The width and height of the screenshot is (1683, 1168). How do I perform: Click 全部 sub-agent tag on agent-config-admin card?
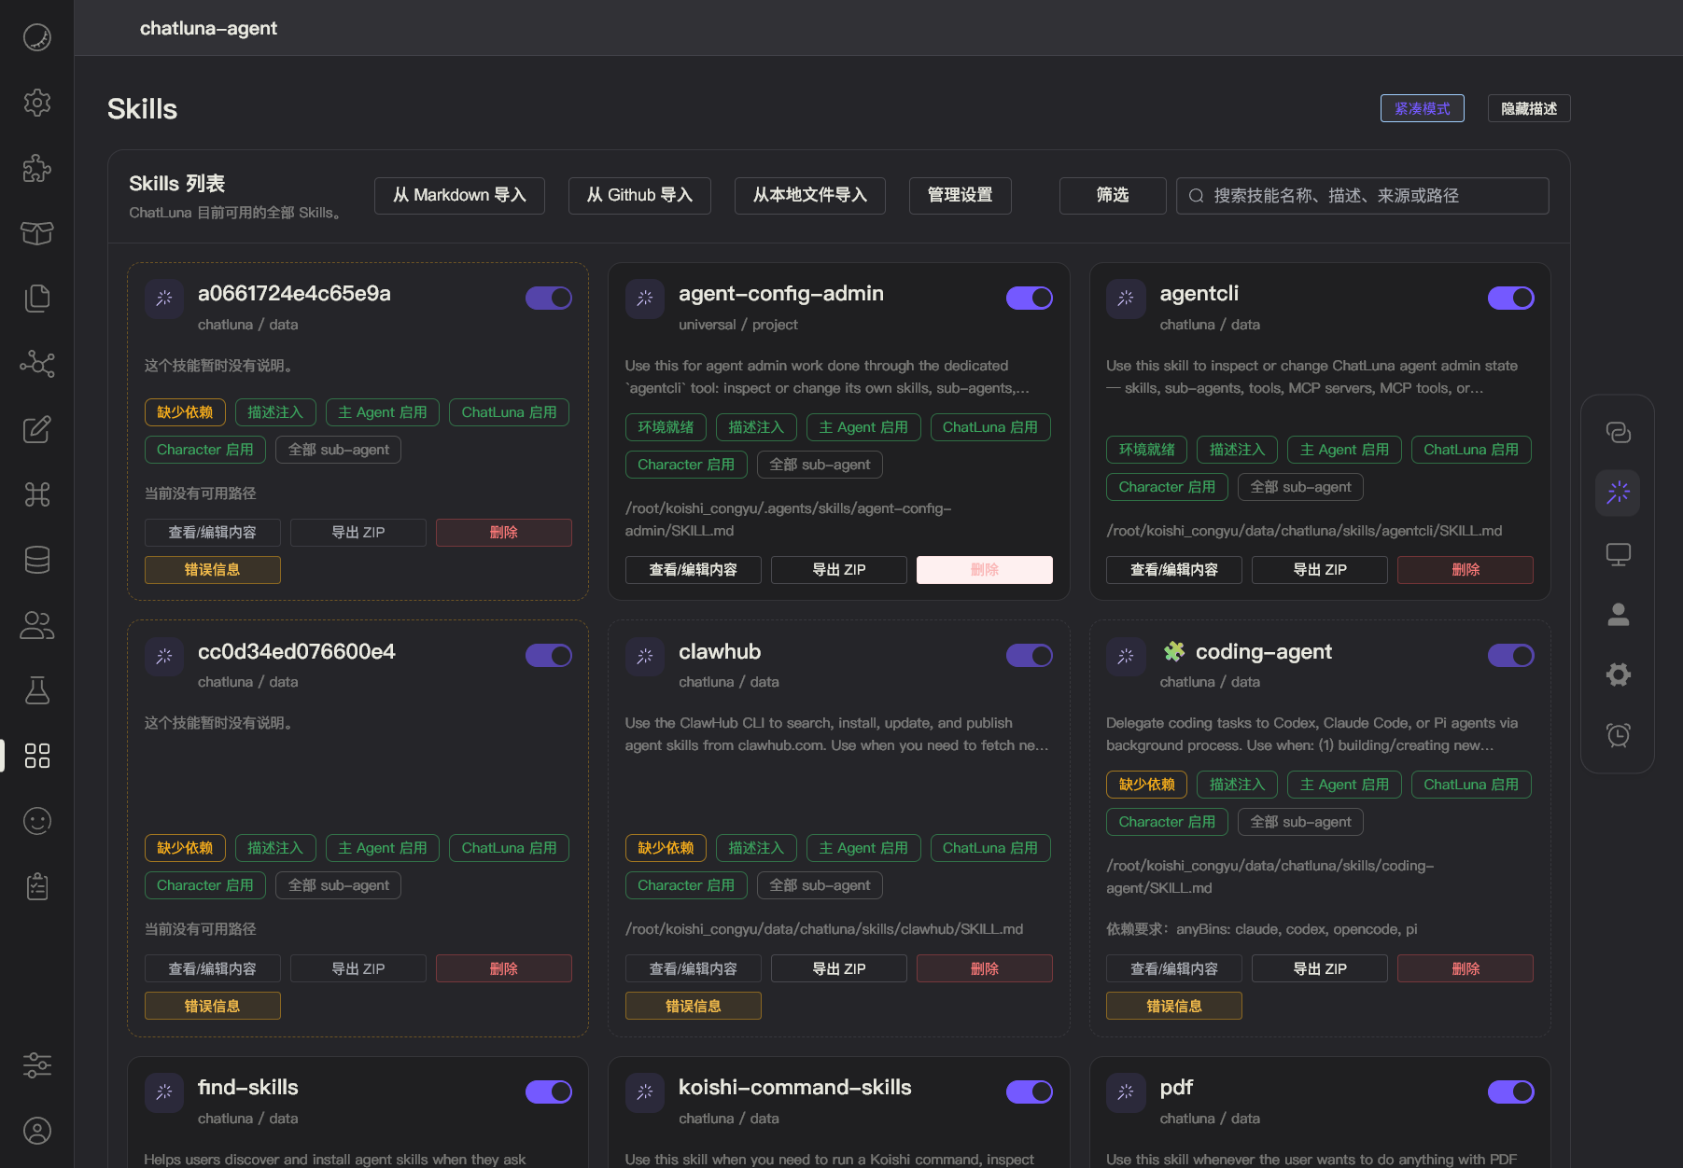820,465
